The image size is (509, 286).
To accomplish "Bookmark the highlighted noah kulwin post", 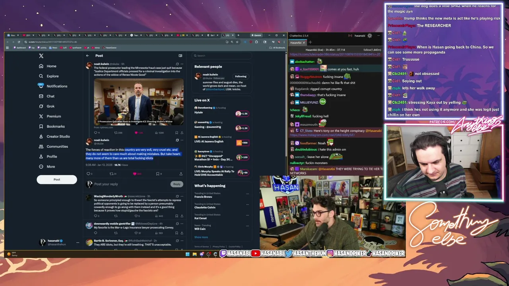I will [157, 174].
